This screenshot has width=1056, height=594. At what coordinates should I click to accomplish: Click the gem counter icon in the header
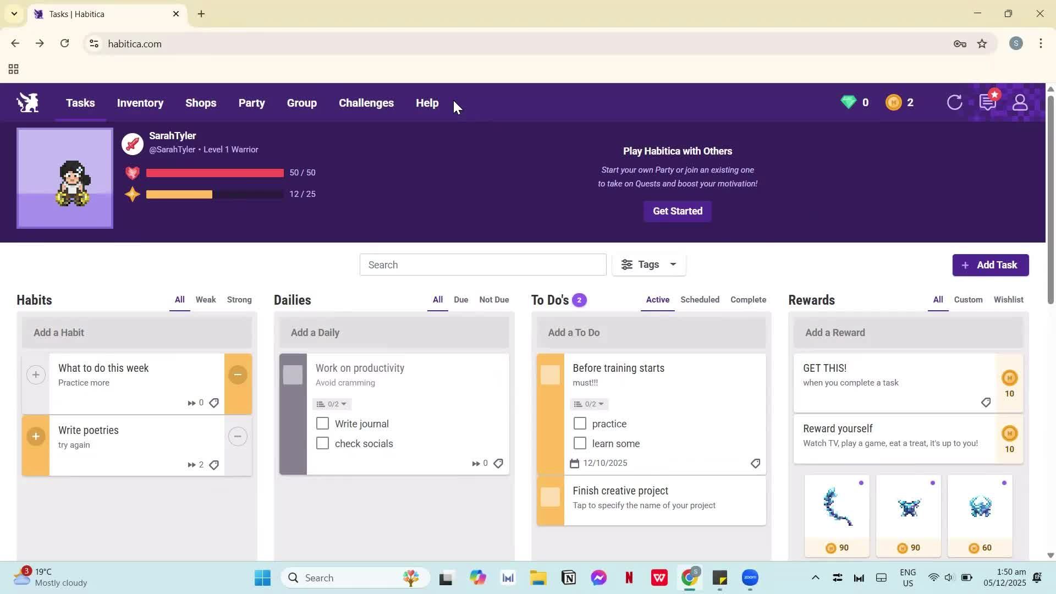coord(849,102)
